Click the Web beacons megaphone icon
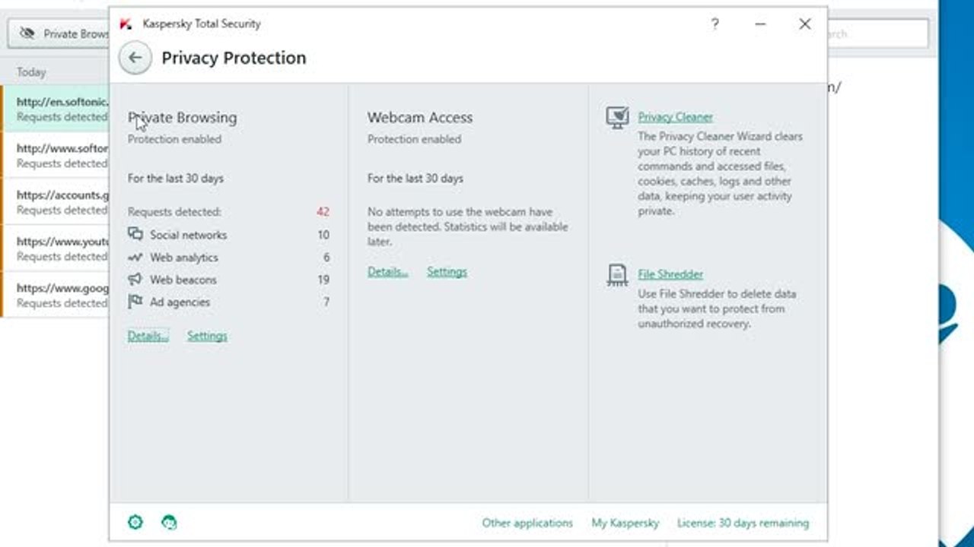Viewport: 974px width, 547px height. pos(135,280)
